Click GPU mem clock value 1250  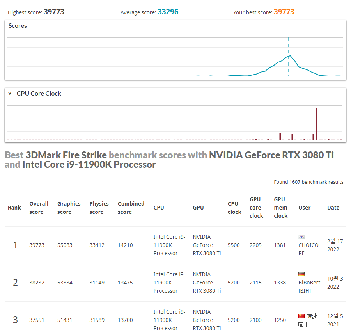click(x=280, y=320)
